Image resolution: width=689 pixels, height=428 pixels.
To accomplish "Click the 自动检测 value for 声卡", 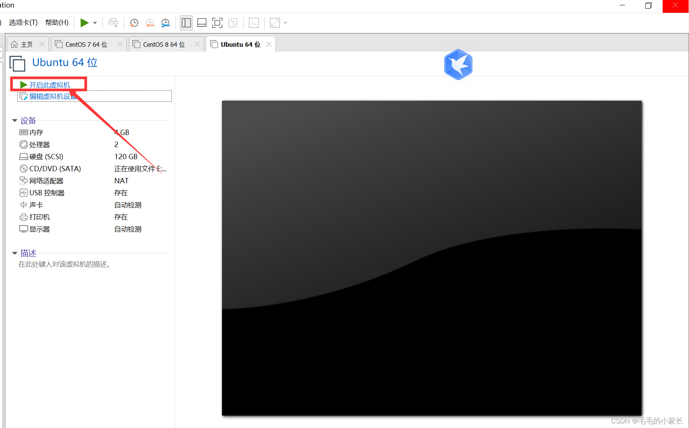I will click(x=128, y=205).
